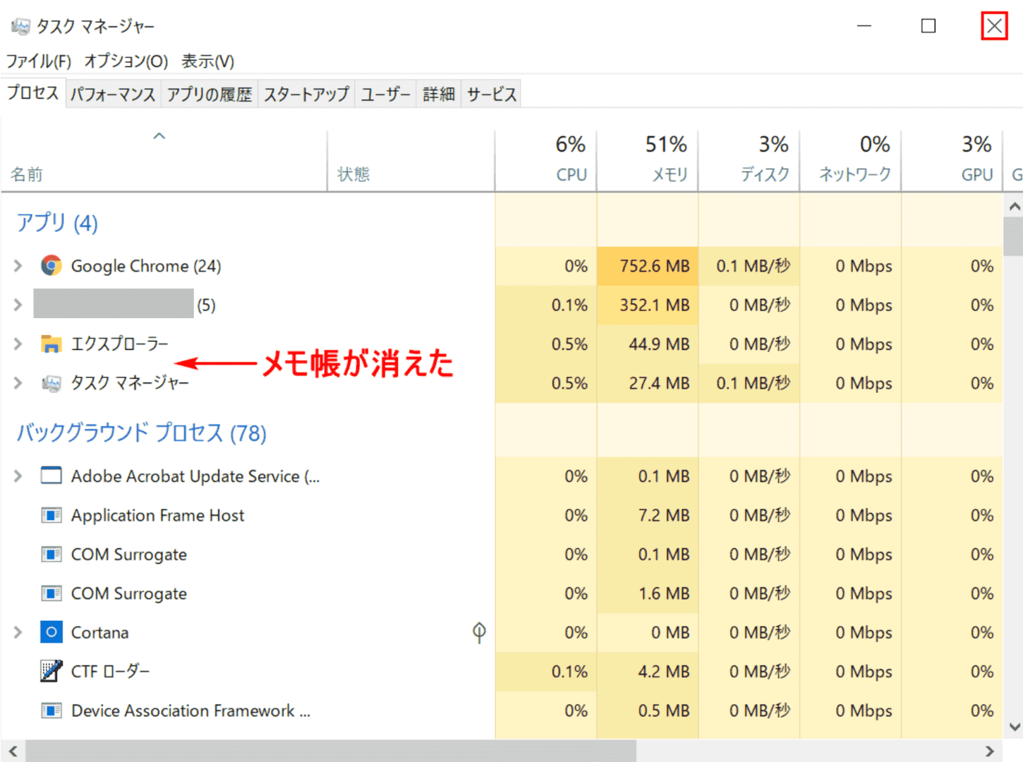Open the オプション(O) menu
This screenshot has height=762, width=1023.
(x=126, y=61)
